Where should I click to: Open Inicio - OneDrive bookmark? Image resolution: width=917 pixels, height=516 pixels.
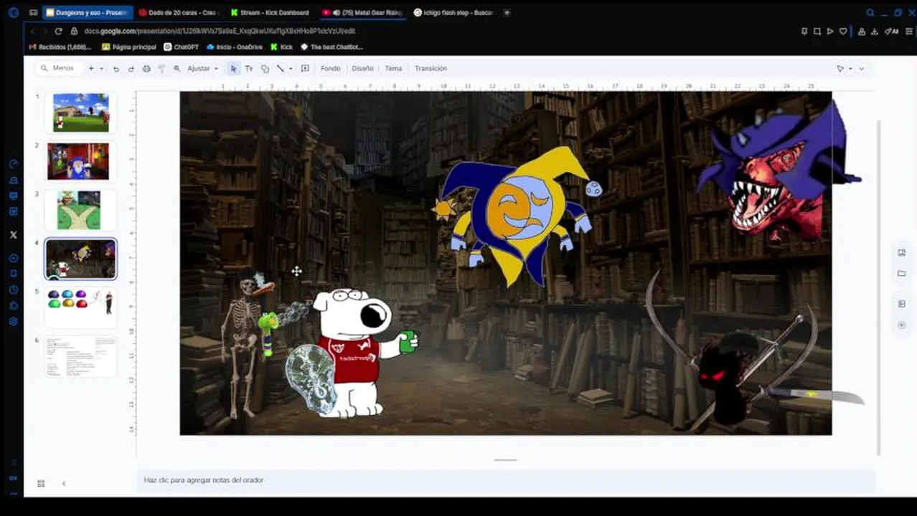(234, 47)
